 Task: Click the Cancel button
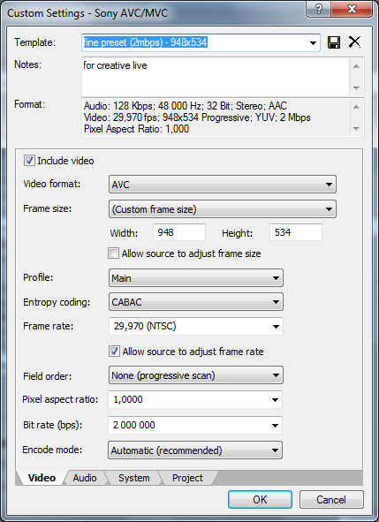click(331, 499)
